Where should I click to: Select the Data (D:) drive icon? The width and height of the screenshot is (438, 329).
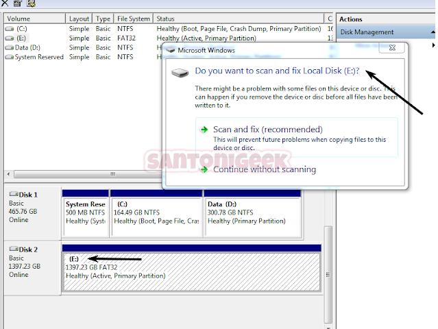point(10,48)
